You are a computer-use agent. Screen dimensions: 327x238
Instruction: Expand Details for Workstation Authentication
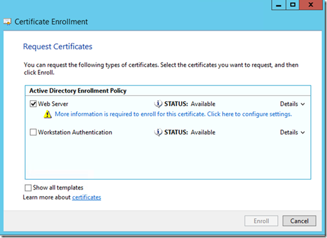(x=292, y=132)
